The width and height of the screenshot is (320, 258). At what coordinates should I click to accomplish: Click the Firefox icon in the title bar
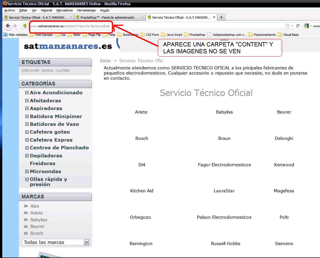click(x=5, y=3)
